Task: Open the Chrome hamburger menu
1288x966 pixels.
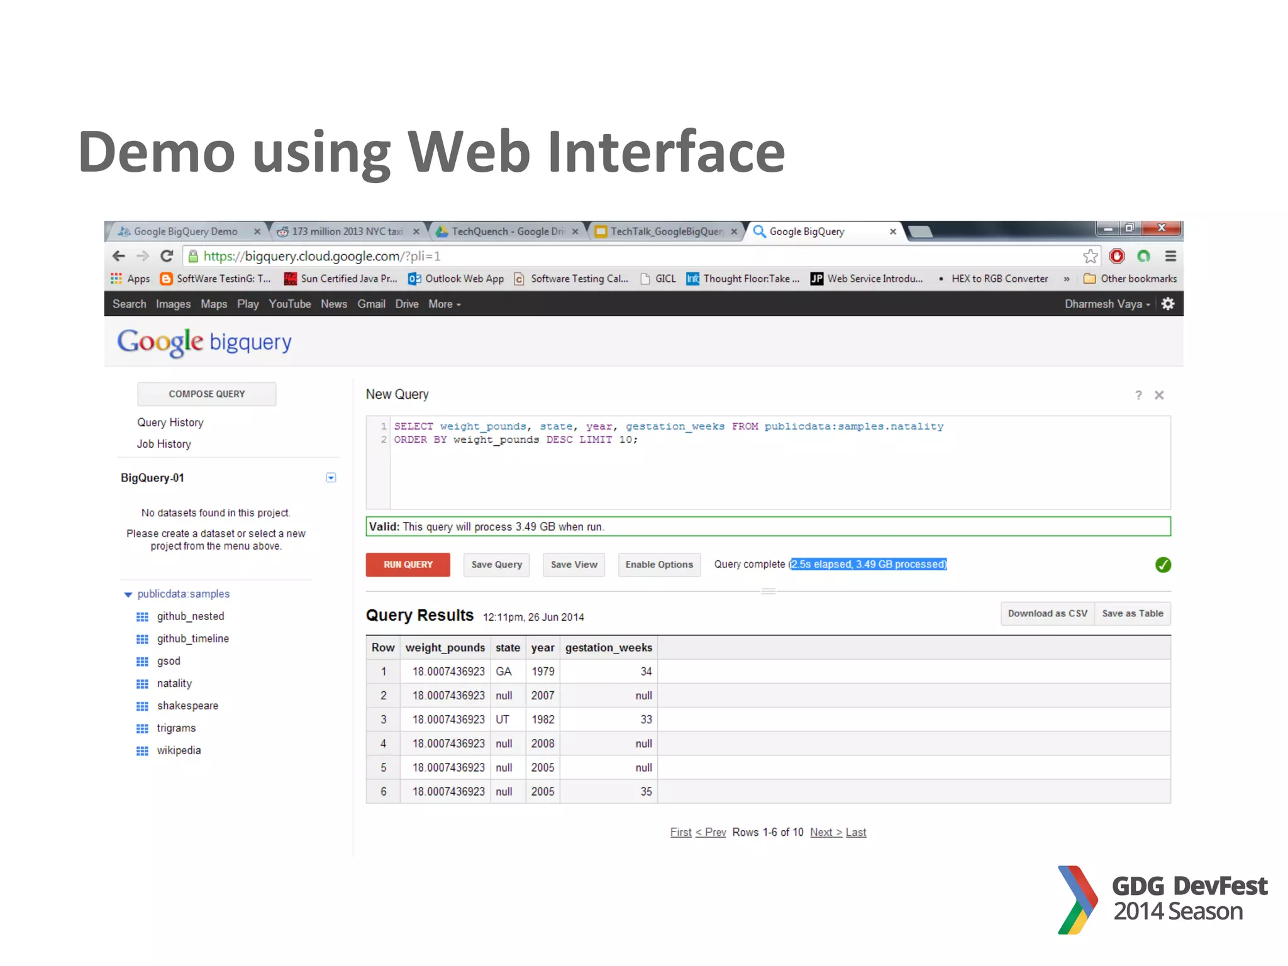Action: click(1170, 256)
